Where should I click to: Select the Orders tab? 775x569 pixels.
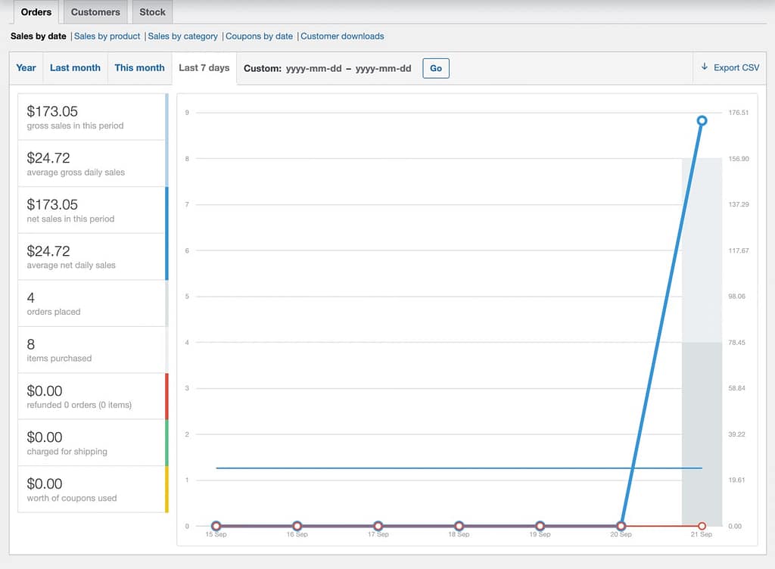[x=36, y=12]
